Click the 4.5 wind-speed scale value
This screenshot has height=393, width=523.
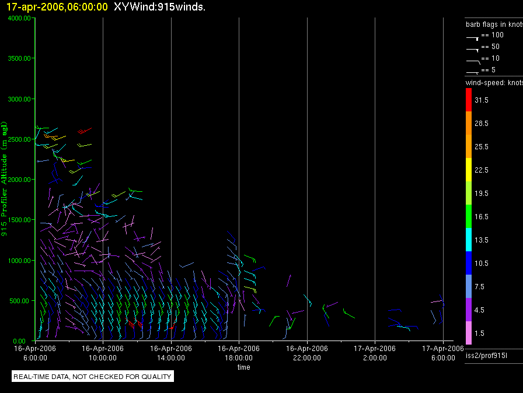(x=479, y=310)
